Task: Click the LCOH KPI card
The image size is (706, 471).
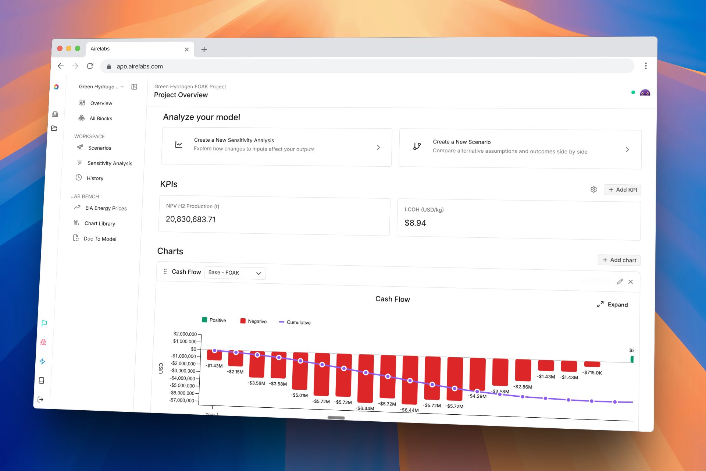Action: [x=519, y=220]
